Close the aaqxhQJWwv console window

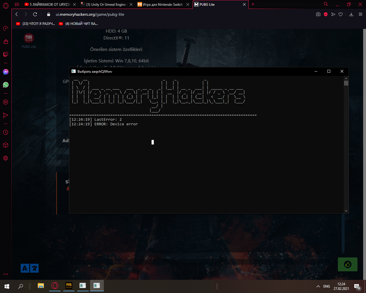(342, 72)
